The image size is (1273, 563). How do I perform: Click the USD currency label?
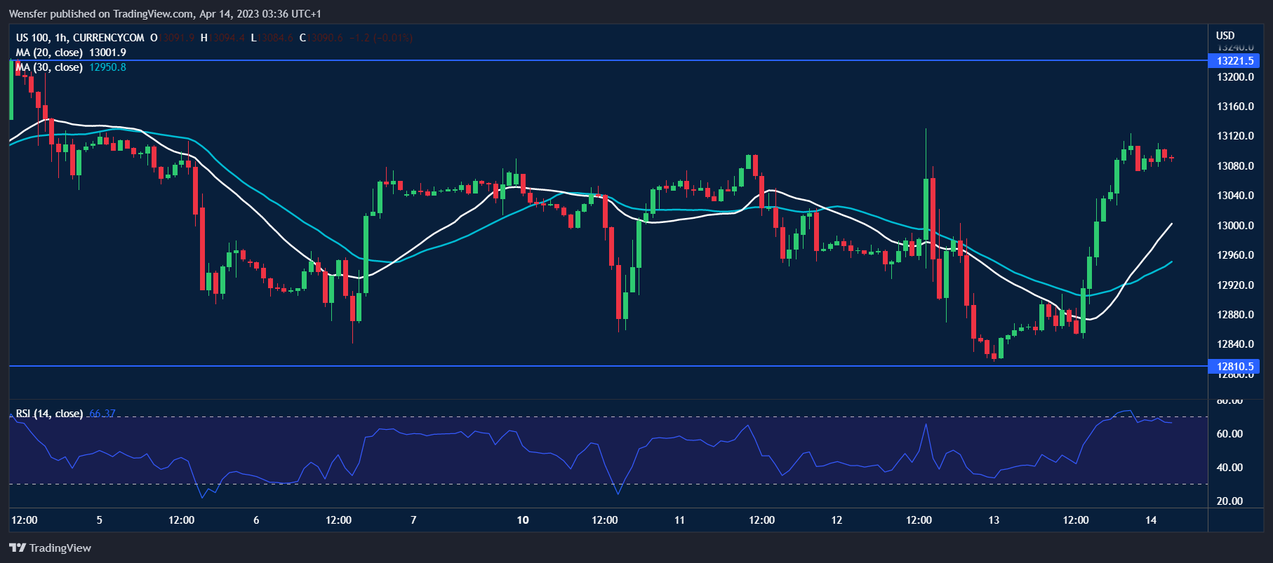point(1225,36)
